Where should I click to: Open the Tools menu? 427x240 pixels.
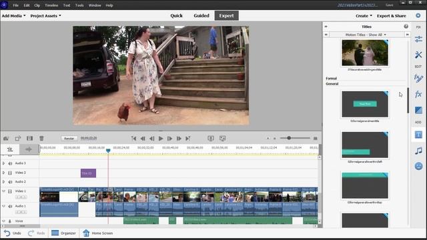(x=79, y=5)
